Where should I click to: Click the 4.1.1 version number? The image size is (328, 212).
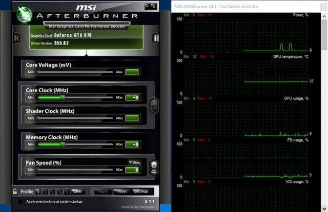[x=149, y=202]
